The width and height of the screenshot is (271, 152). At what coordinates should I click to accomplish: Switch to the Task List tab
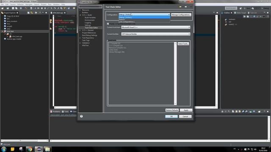click(252, 13)
